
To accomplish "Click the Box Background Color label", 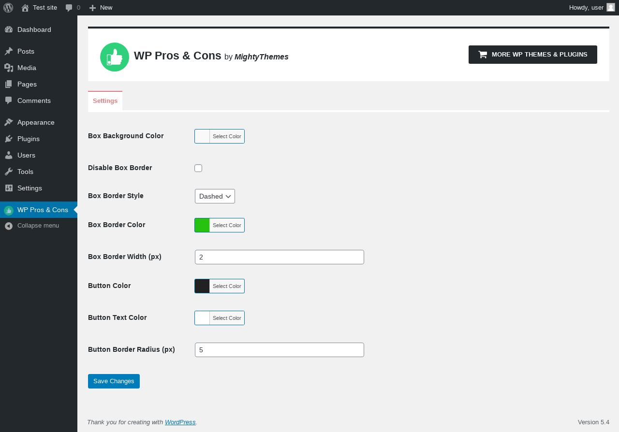I will [x=126, y=136].
